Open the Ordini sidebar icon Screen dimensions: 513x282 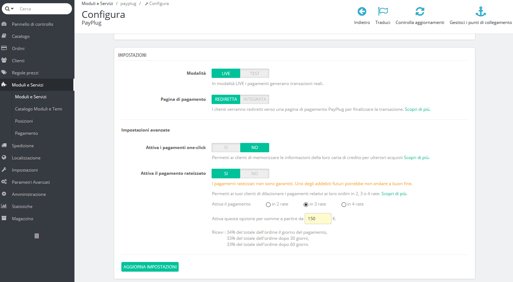click(x=4, y=48)
